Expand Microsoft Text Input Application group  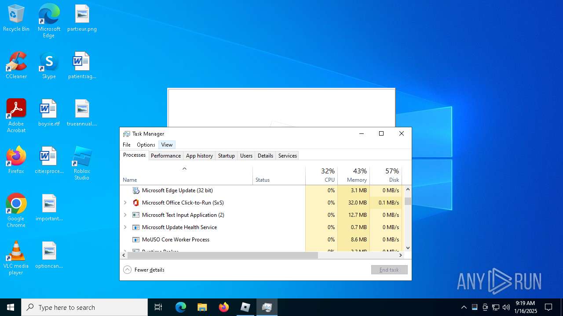pos(125,215)
